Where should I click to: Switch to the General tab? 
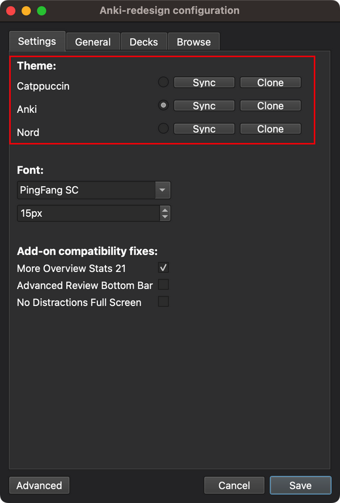[x=93, y=42]
